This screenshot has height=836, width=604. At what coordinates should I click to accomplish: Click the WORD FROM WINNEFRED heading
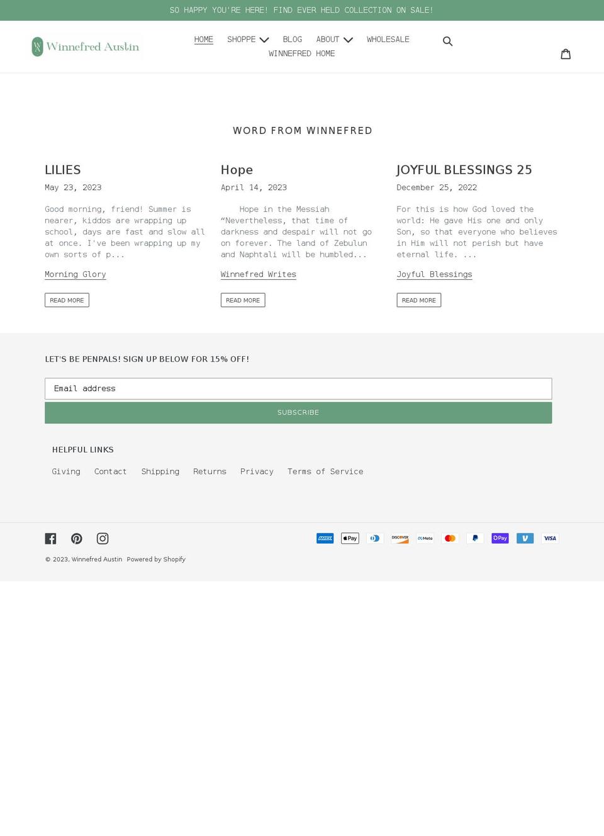pyautogui.click(x=303, y=131)
